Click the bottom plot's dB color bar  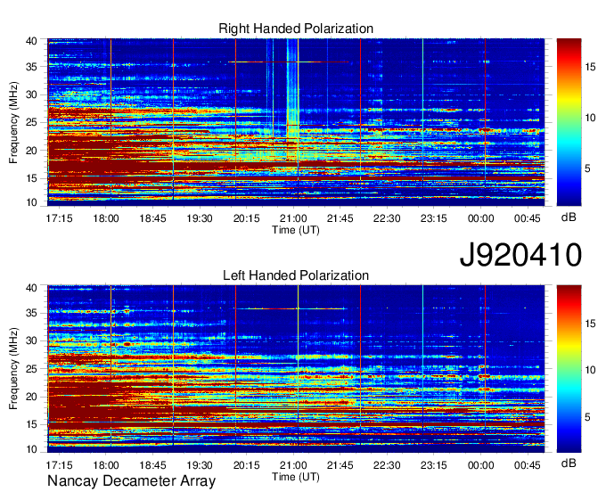[x=569, y=369]
